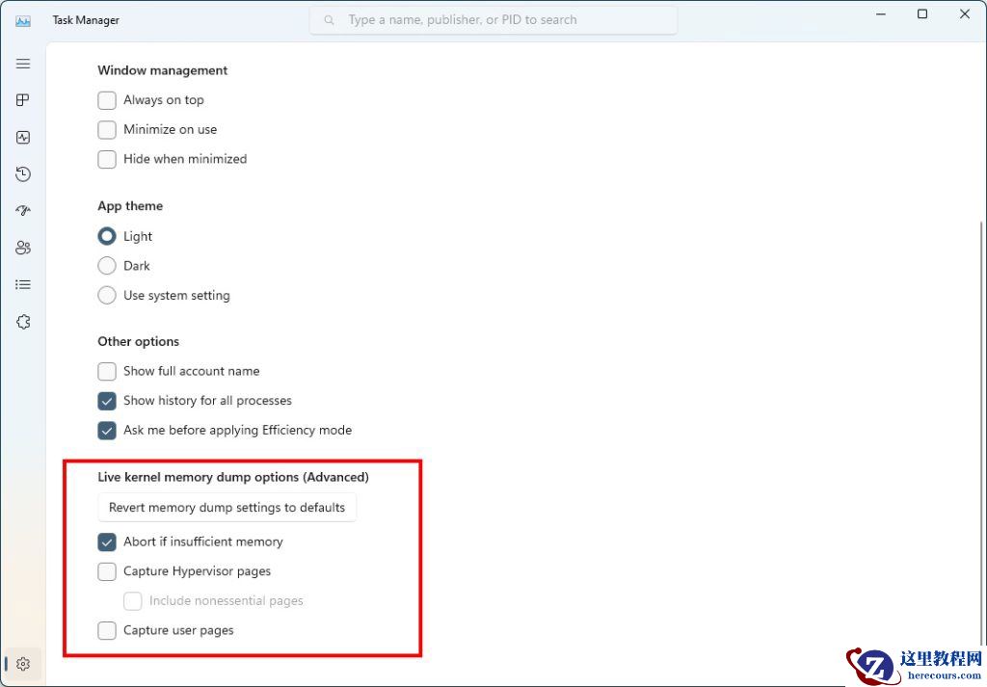Click Revert memory dump settings to defaults
This screenshot has width=987, height=687.
click(x=227, y=507)
